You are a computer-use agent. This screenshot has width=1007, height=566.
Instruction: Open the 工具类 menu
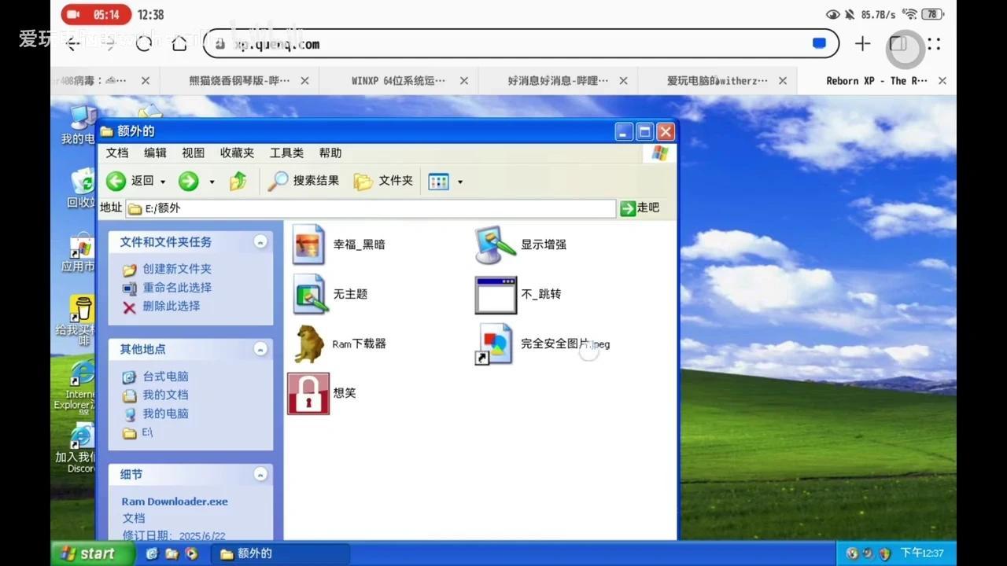pyautogui.click(x=286, y=153)
